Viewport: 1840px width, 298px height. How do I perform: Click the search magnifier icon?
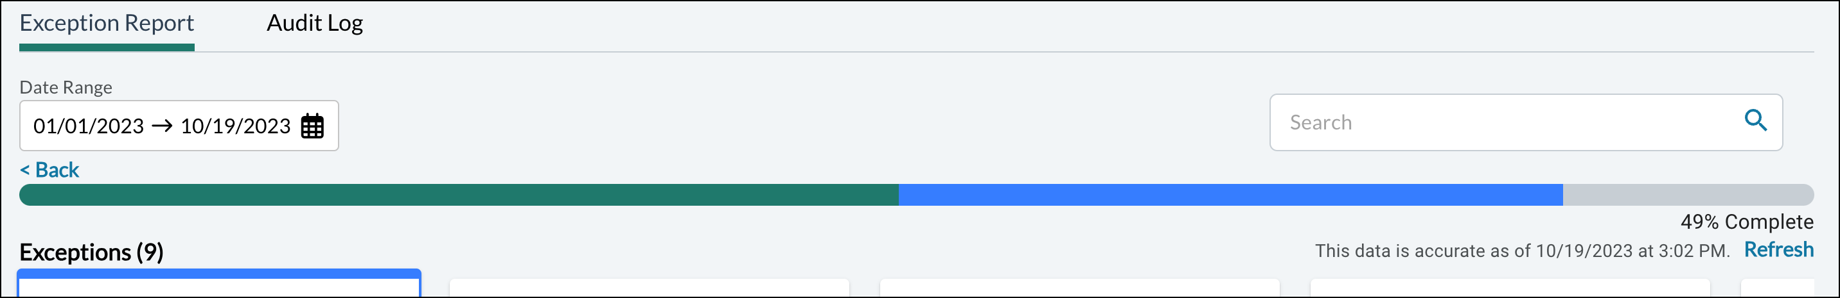click(1755, 120)
